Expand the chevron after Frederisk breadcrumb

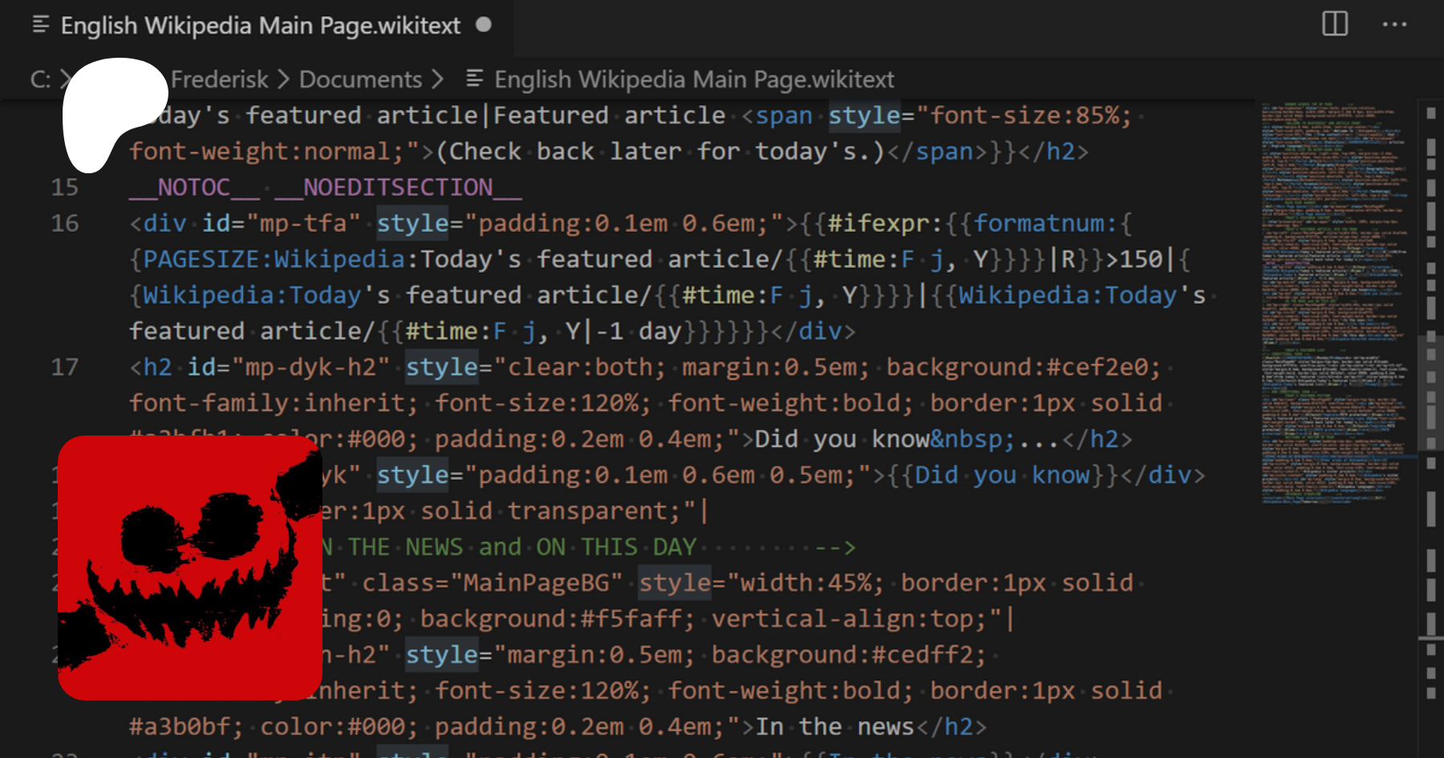coord(283,79)
